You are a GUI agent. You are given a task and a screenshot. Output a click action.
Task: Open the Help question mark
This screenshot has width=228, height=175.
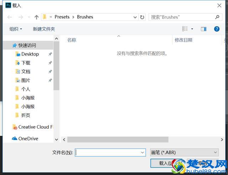pos(217,29)
